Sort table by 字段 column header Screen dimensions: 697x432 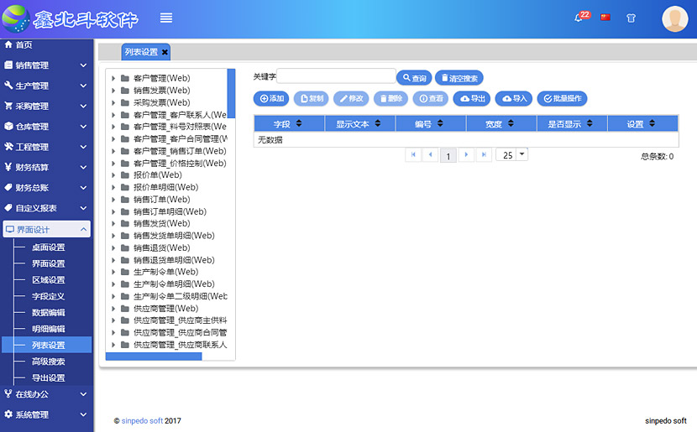point(289,123)
